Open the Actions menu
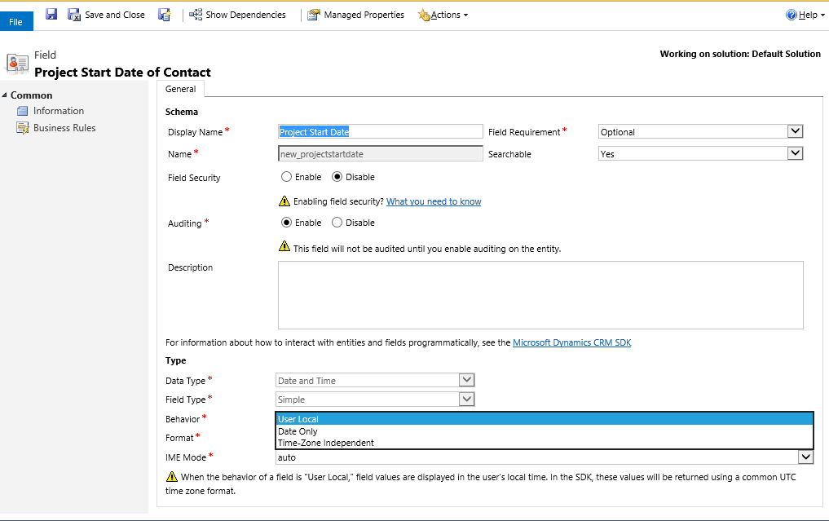 tap(443, 15)
